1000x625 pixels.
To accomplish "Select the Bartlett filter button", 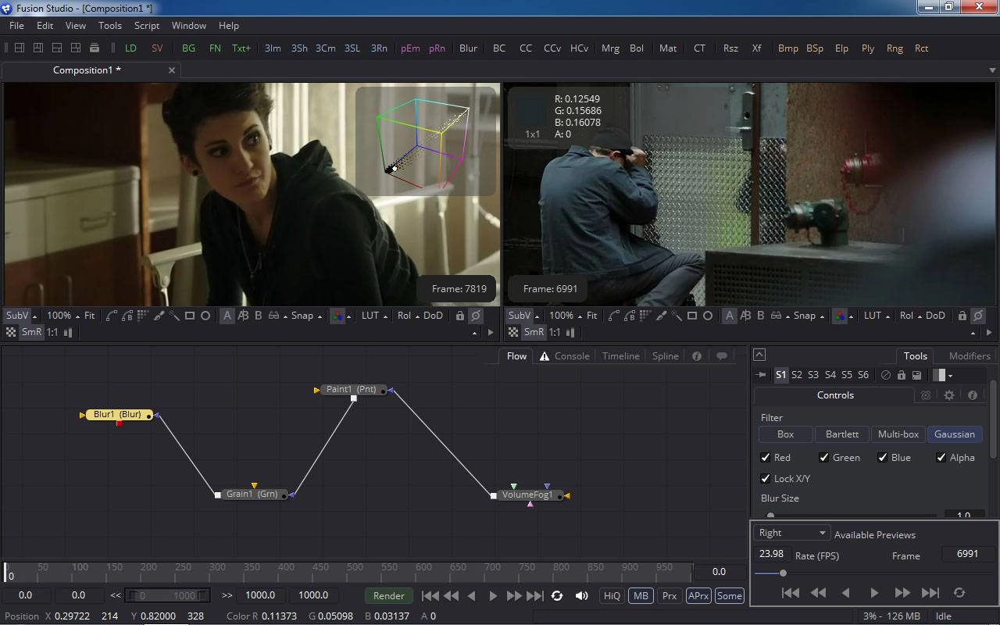I will pyautogui.click(x=842, y=434).
